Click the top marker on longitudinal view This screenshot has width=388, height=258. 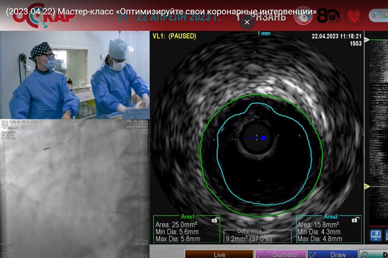[x=367, y=38]
